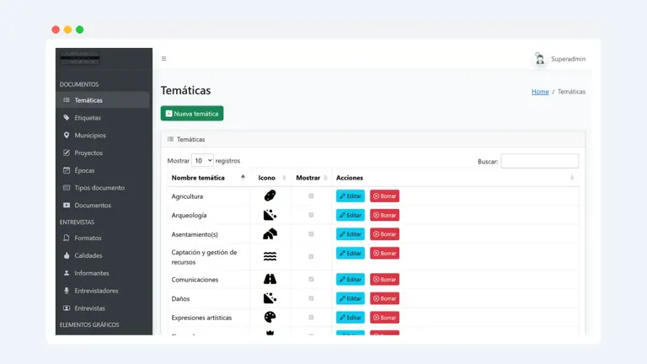The image size is (647, 364).
Task: Click the Temáticas page heading
Action: [x=185, y=90]
